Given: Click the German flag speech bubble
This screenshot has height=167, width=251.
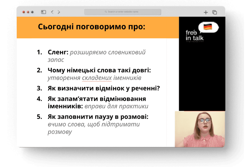Looking at the screenshot, I should 208,27.
